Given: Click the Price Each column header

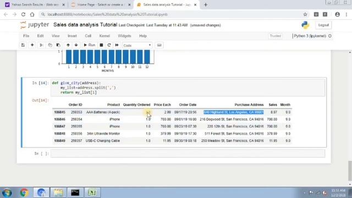Looking at the screenshot, I should coord(162,105).
